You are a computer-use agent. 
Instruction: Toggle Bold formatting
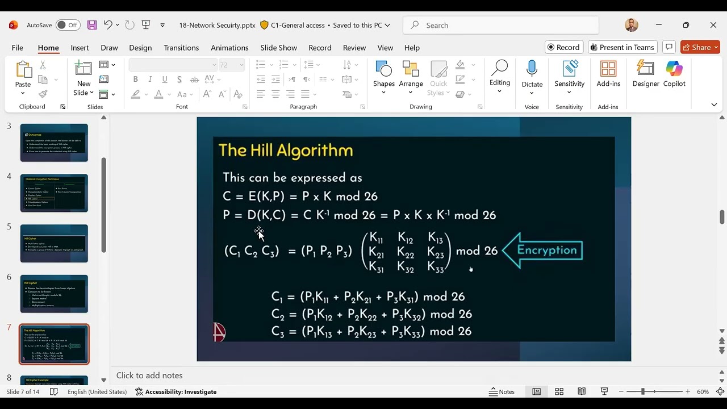tap(135, 80)
